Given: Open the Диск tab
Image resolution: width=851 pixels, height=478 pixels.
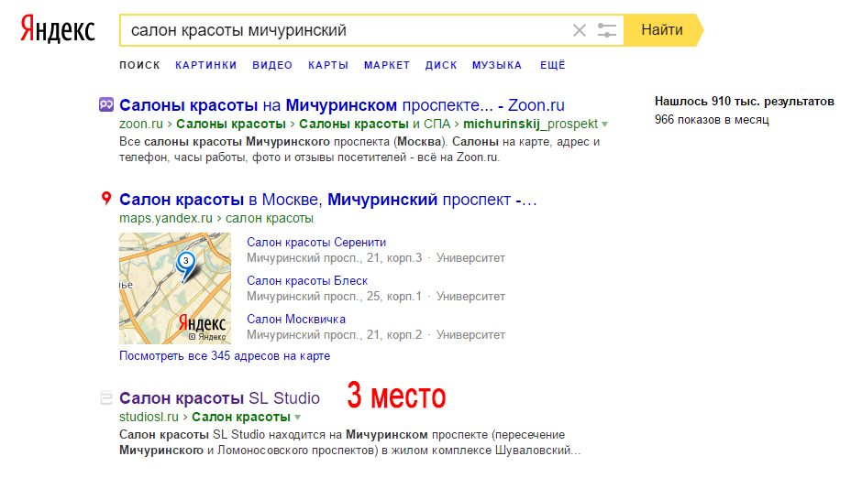Looking at the screenshot, I should tap(441, 65).
